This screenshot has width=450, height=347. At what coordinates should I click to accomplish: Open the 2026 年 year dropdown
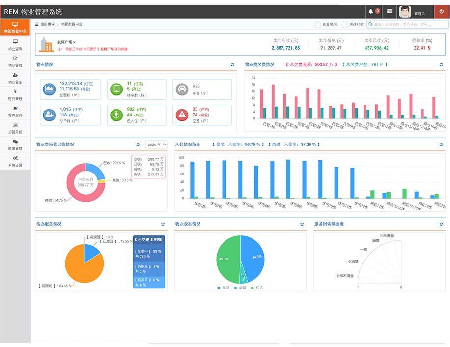click(156, 145)
